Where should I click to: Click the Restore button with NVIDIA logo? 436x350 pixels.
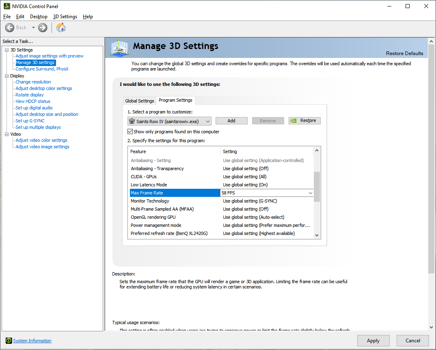pyautogui.click(x=304, y=121)
